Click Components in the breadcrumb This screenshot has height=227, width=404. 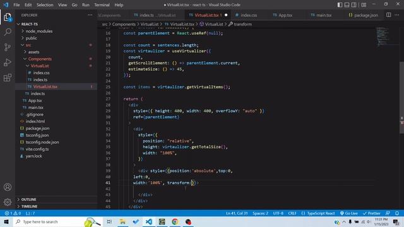point(124,24)
